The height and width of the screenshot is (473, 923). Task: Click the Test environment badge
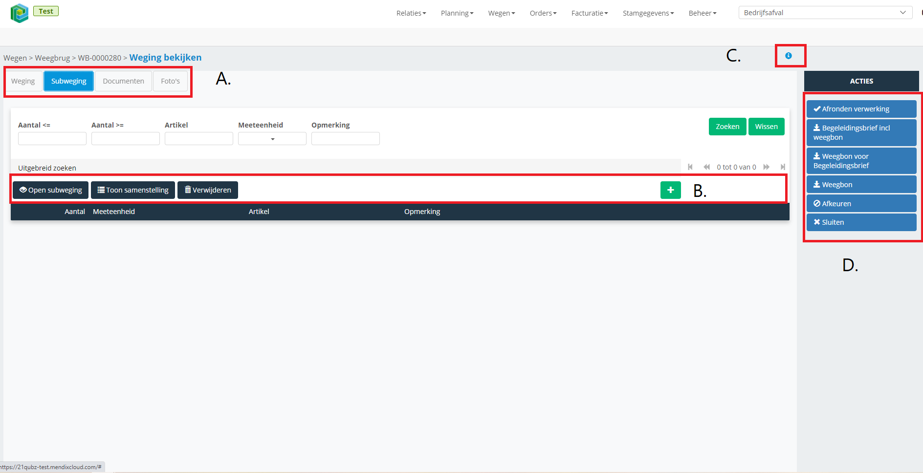click(x=46, y=11)
